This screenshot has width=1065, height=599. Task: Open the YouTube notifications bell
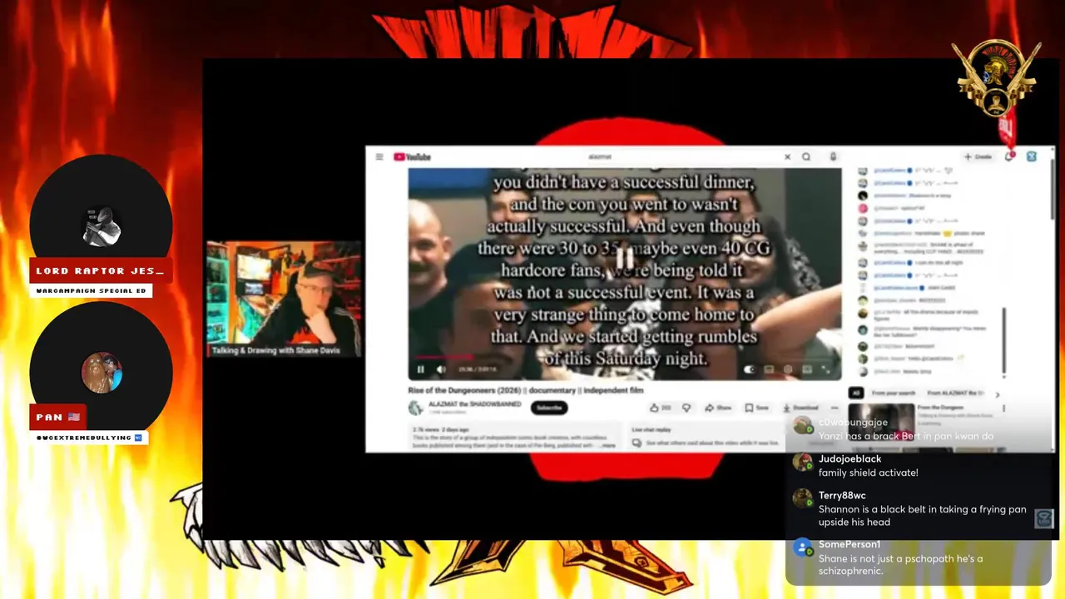(1009, 156)
